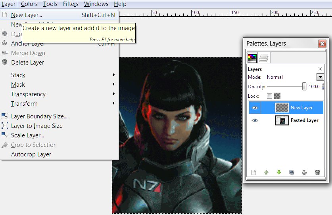Hide the Pasted Layer using its eye icon
Screen dimensions: 332x215
pyautogui.click(x=255, y=120)
